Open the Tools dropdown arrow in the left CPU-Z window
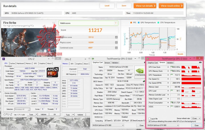This screenshot has height=130, width=205. click(x=36, y=114)
